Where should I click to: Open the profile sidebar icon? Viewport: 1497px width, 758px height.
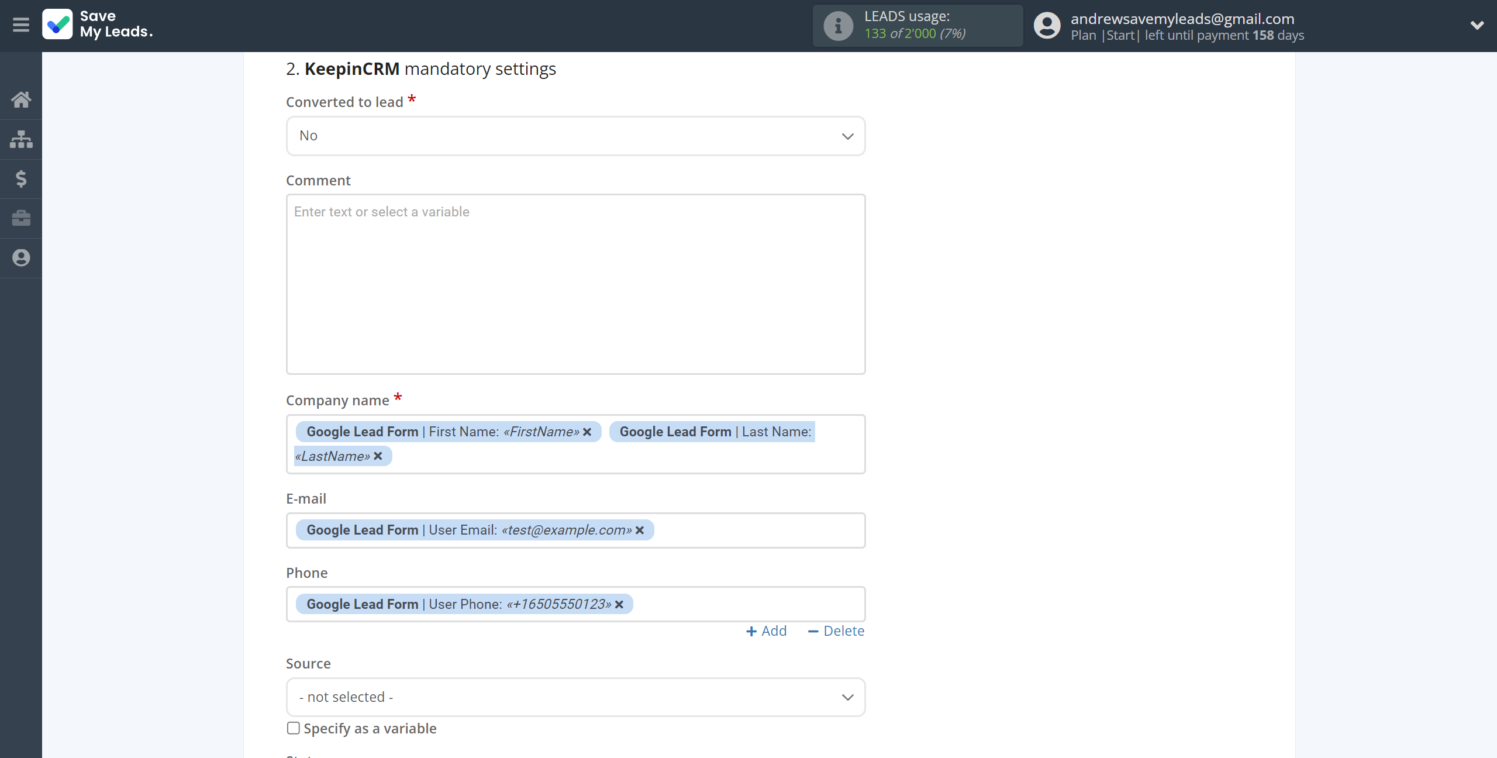pos(21,258)
